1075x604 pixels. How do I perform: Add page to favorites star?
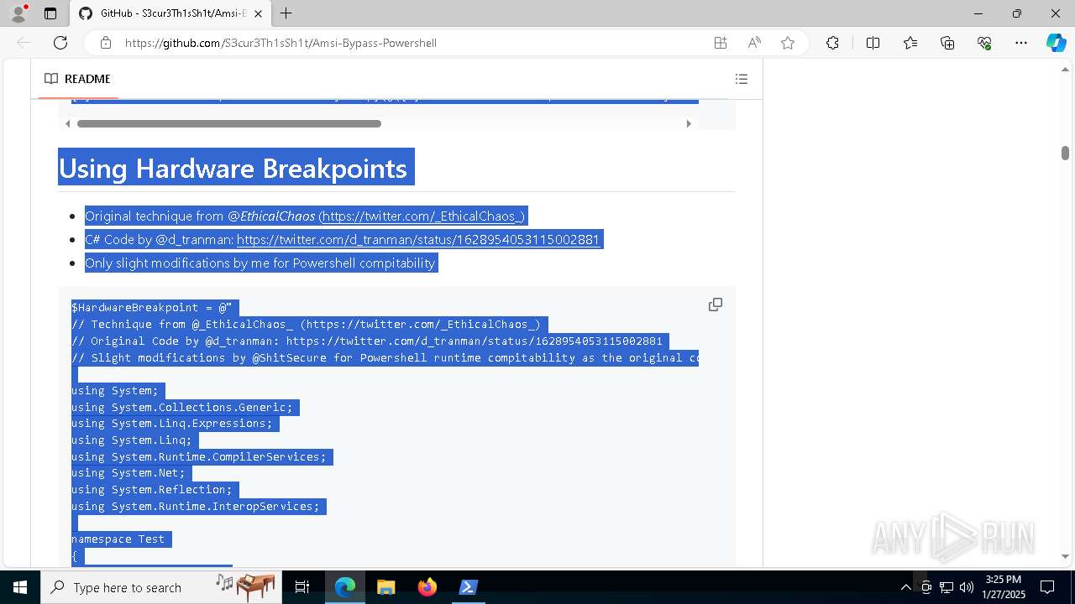click(788, 43)
